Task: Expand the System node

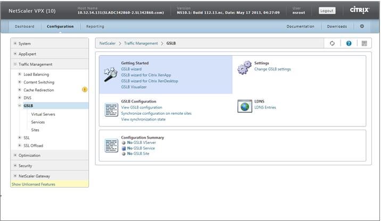Action: point(15,44)
